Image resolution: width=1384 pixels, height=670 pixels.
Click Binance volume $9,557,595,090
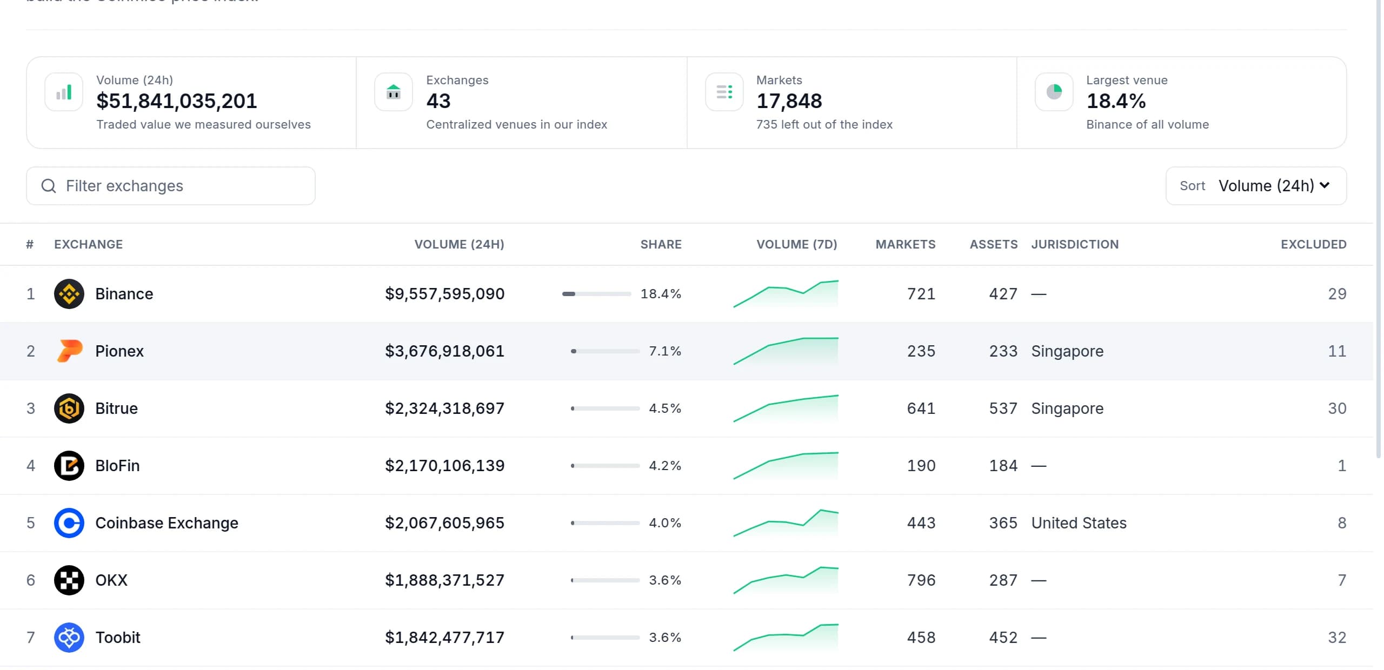[445, 294]
